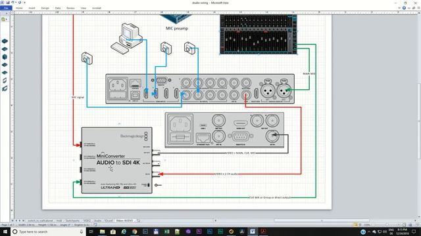This screenshot has height=236, width=421.
Task: Click the fit page to window icon
Action: 404,225
